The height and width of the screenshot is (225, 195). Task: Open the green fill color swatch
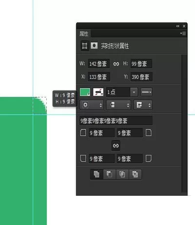pyautogui.click(x=85, y=92)
